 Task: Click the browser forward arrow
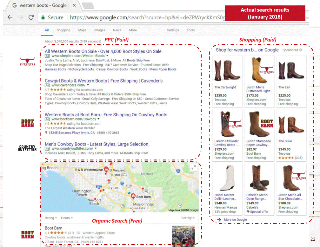coord(20,17)
